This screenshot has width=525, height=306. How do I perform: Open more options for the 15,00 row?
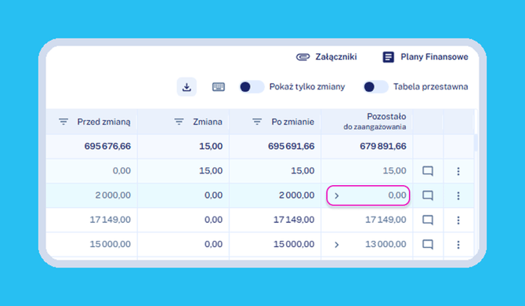pyautogui.click(x=458, y=171)
